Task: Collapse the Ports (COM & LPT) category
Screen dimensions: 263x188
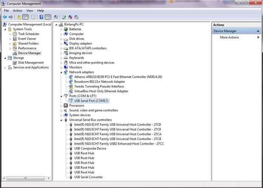Action: pos(61,96)
